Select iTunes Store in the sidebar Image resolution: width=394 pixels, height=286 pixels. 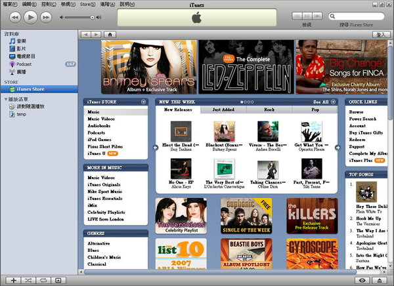click(x=39, y=89)
